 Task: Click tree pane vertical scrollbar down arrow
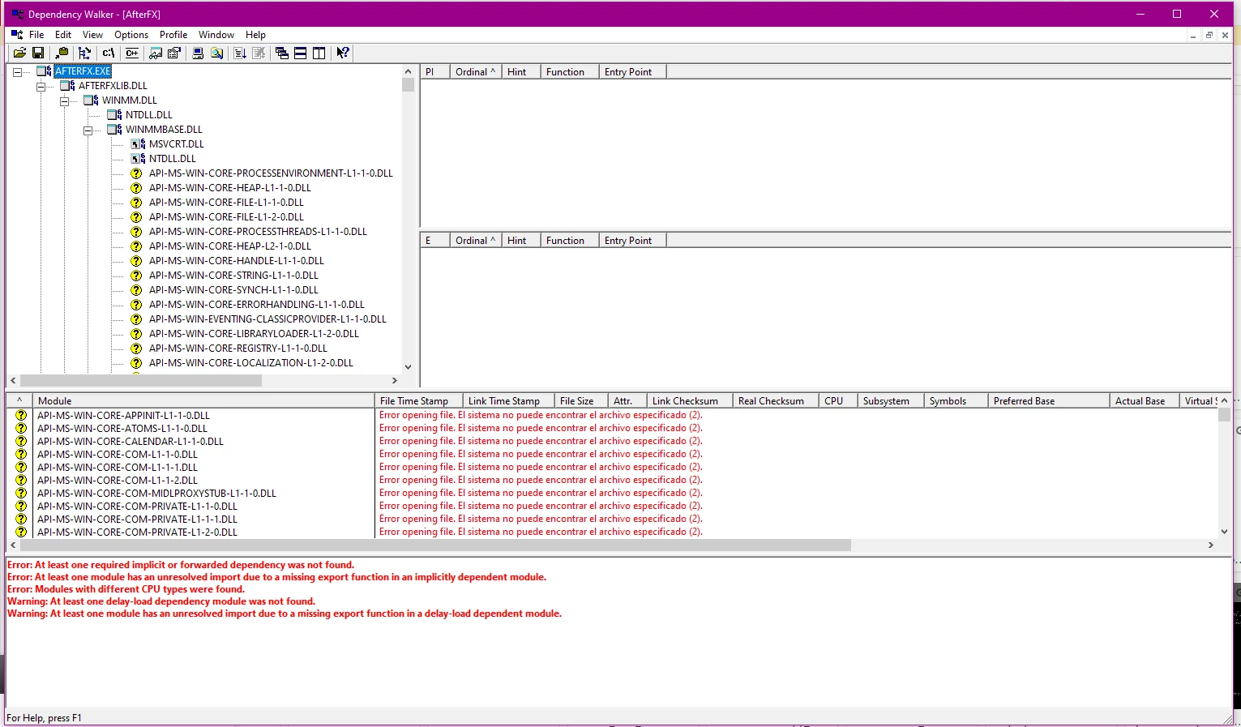coord(408,366)
